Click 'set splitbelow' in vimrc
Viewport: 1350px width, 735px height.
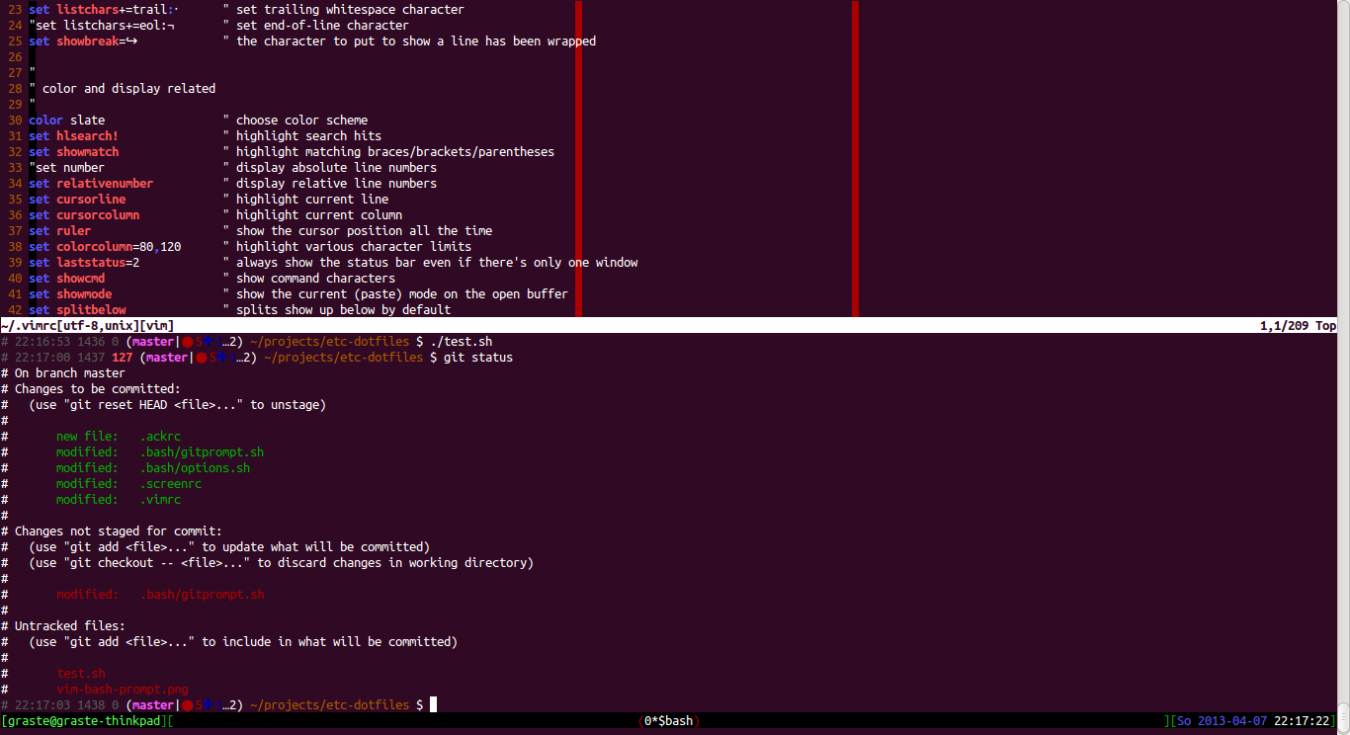pyautogui.click(x=77, y=309)
